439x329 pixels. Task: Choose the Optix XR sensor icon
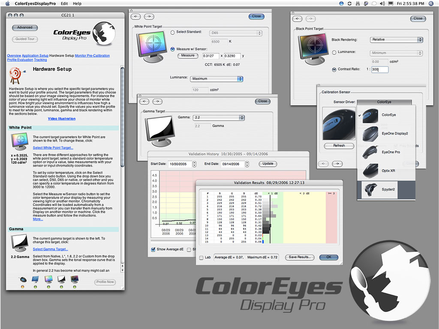point(370,170)
